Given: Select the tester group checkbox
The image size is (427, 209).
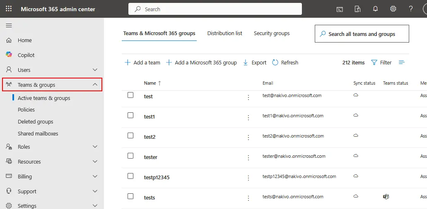Looking at the screenshot, I should pos(130,156).
